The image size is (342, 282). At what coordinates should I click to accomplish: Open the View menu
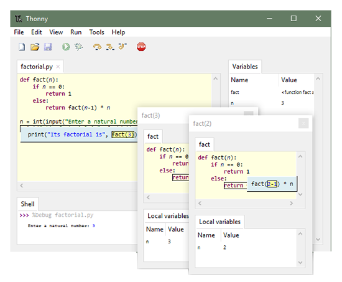pyautogui.click(x=56, y=32)
